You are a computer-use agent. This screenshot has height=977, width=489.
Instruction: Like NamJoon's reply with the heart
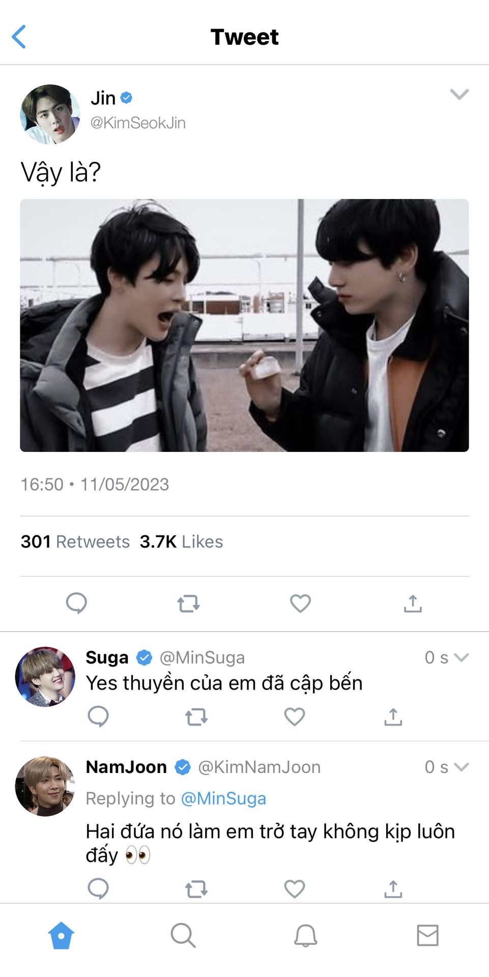(x=294, y=889)
